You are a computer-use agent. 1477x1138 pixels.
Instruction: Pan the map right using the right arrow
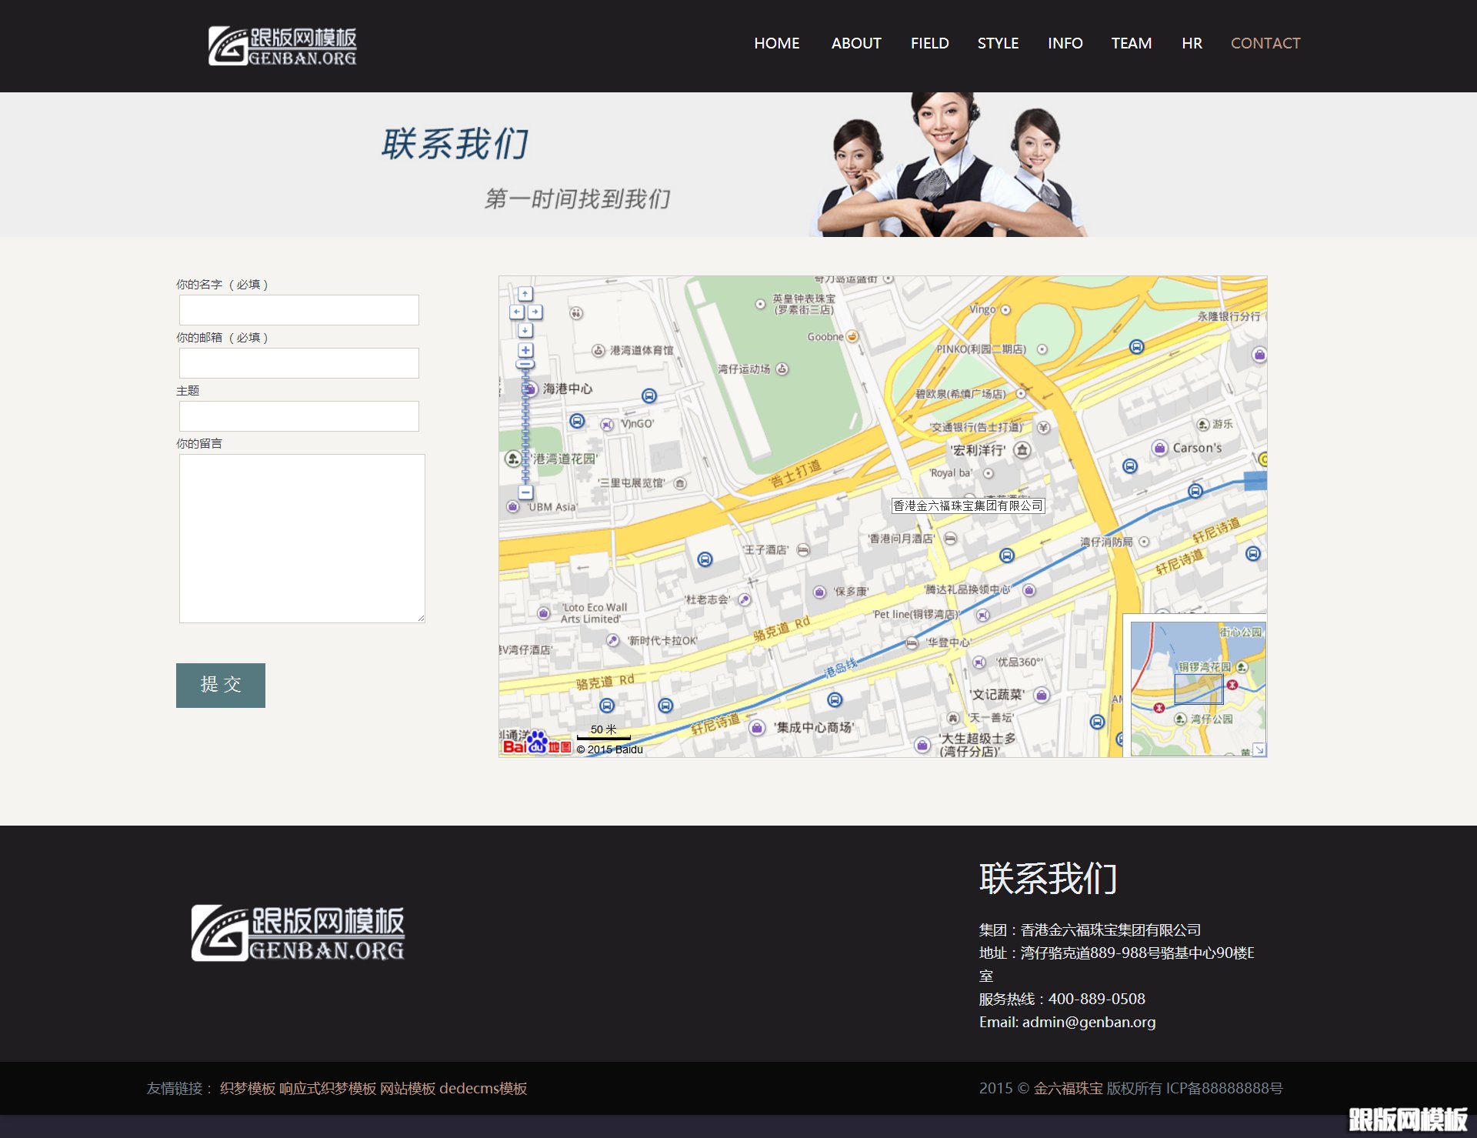coord(535,312)
